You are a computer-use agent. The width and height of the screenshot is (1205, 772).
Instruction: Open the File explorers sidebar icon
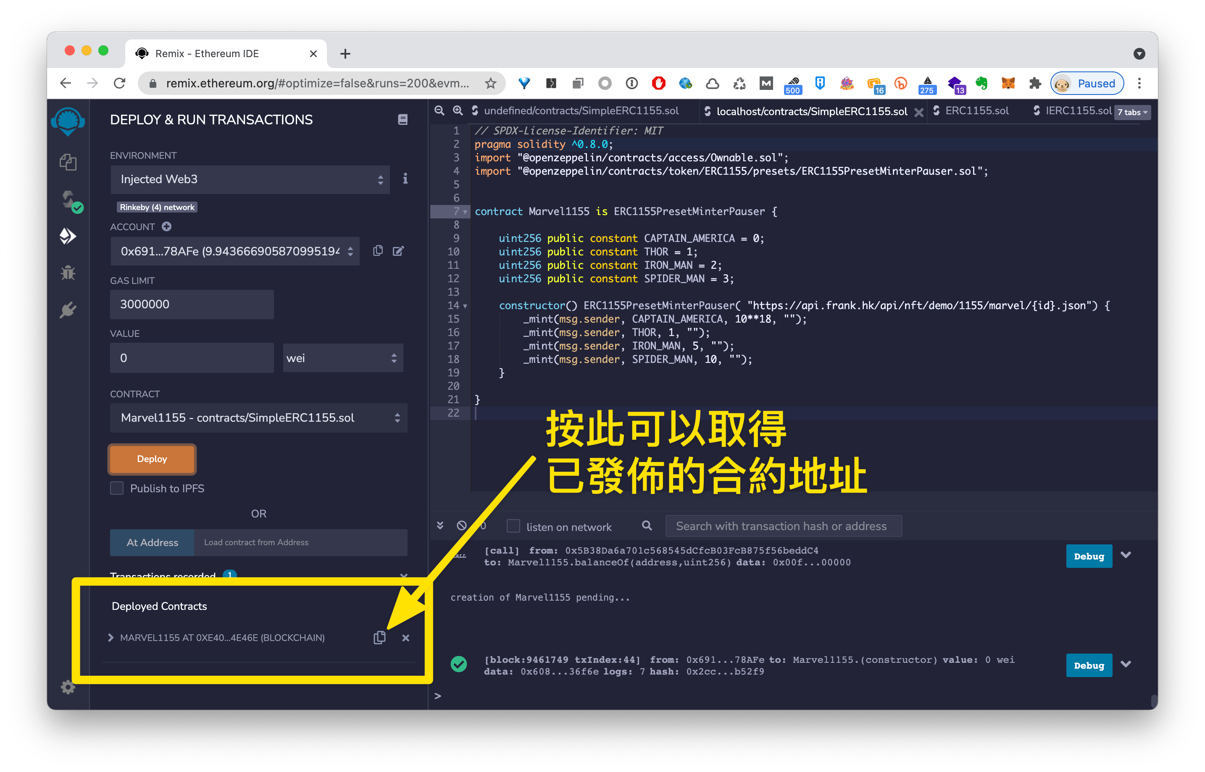68,162
